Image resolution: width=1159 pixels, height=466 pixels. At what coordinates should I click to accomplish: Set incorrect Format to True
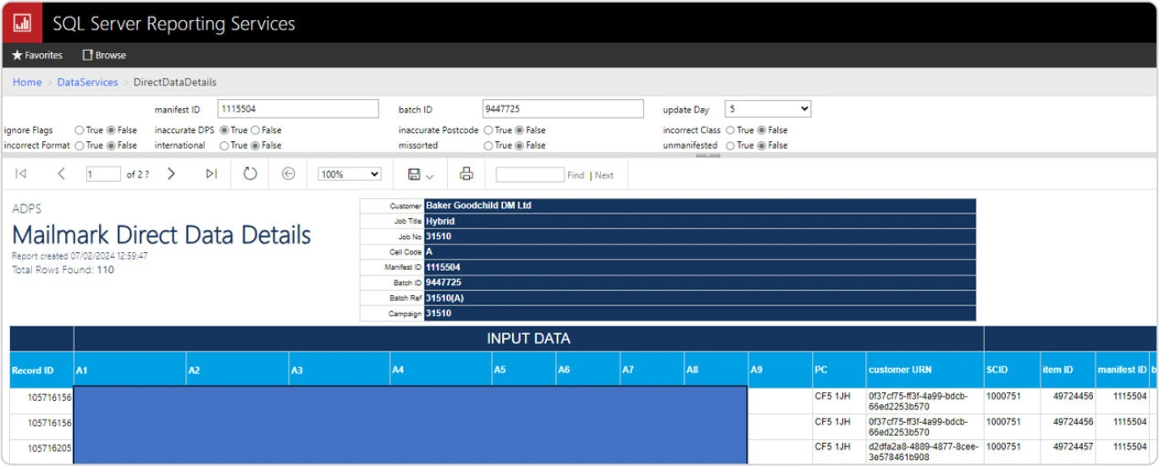pos(80,145)
